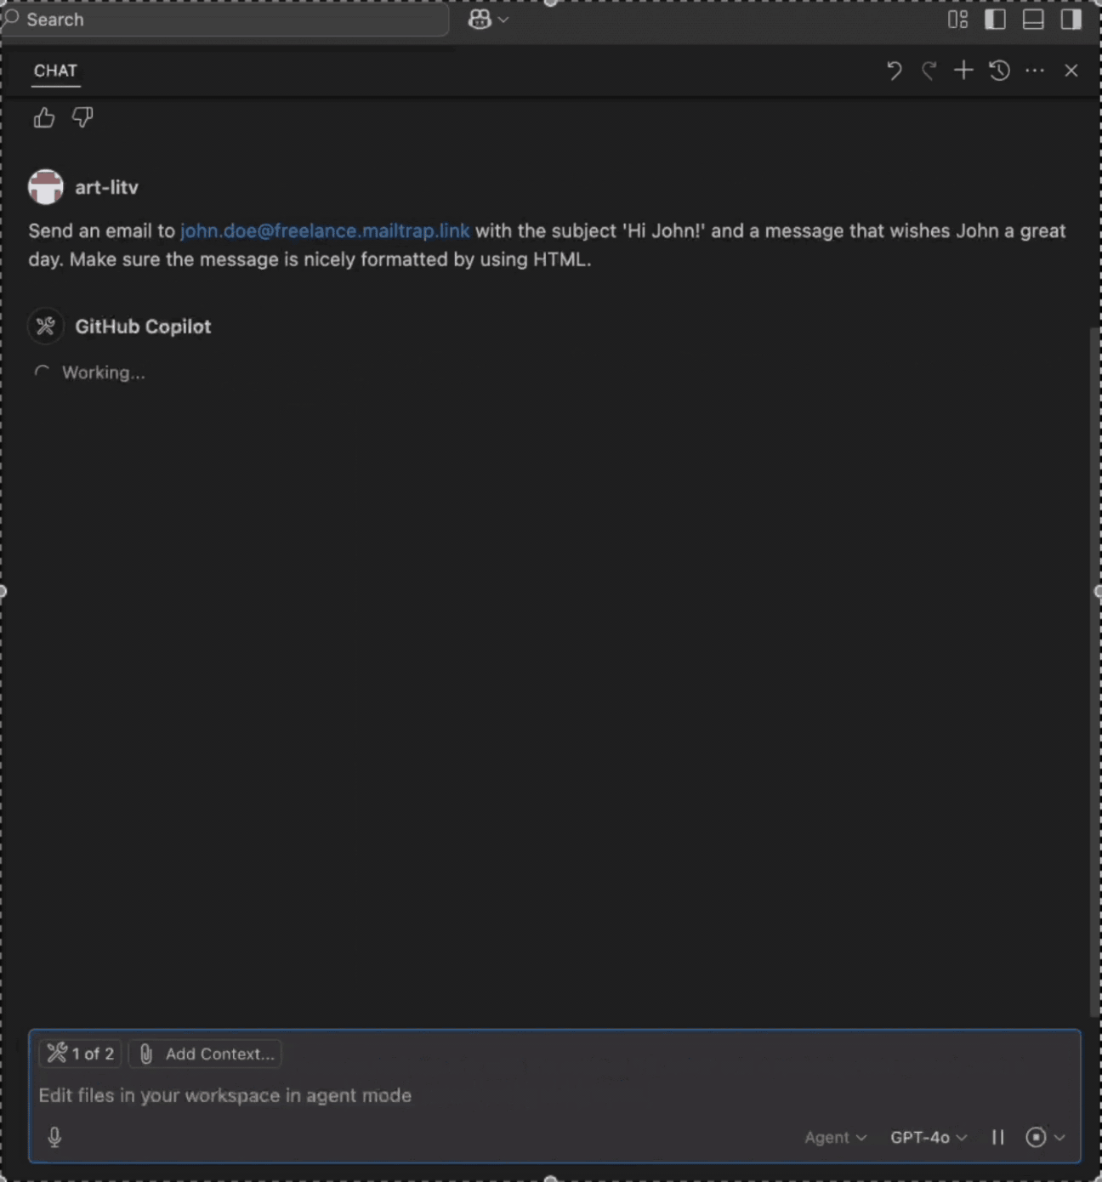Start a new chat with plus icon

tap(963, 71)
